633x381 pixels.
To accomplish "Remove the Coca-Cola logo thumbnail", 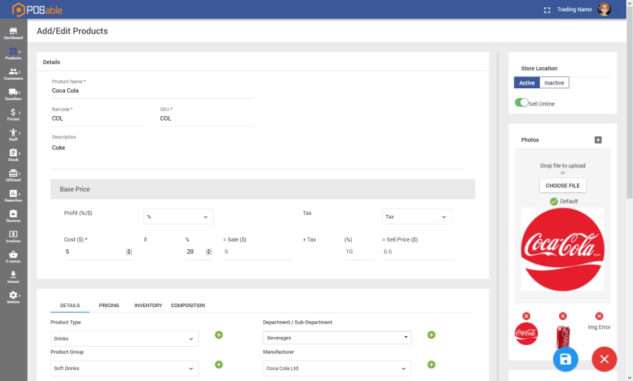I will [x=526, y=316].
